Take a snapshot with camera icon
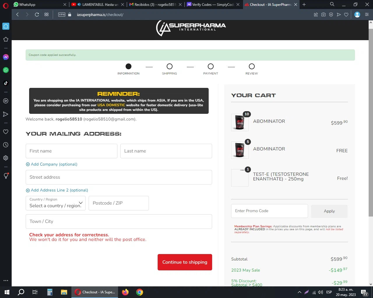This screenshot has width=373, height=298. [x=323, y=15]
